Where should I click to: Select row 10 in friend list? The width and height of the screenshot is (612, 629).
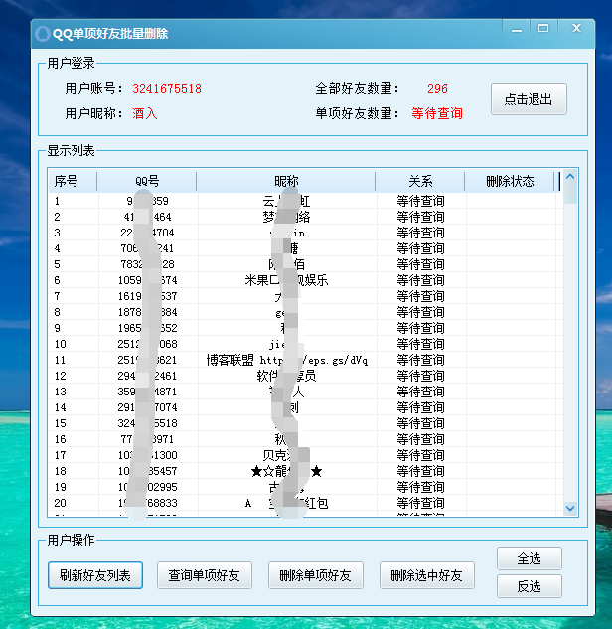click(x=306, y=344)
